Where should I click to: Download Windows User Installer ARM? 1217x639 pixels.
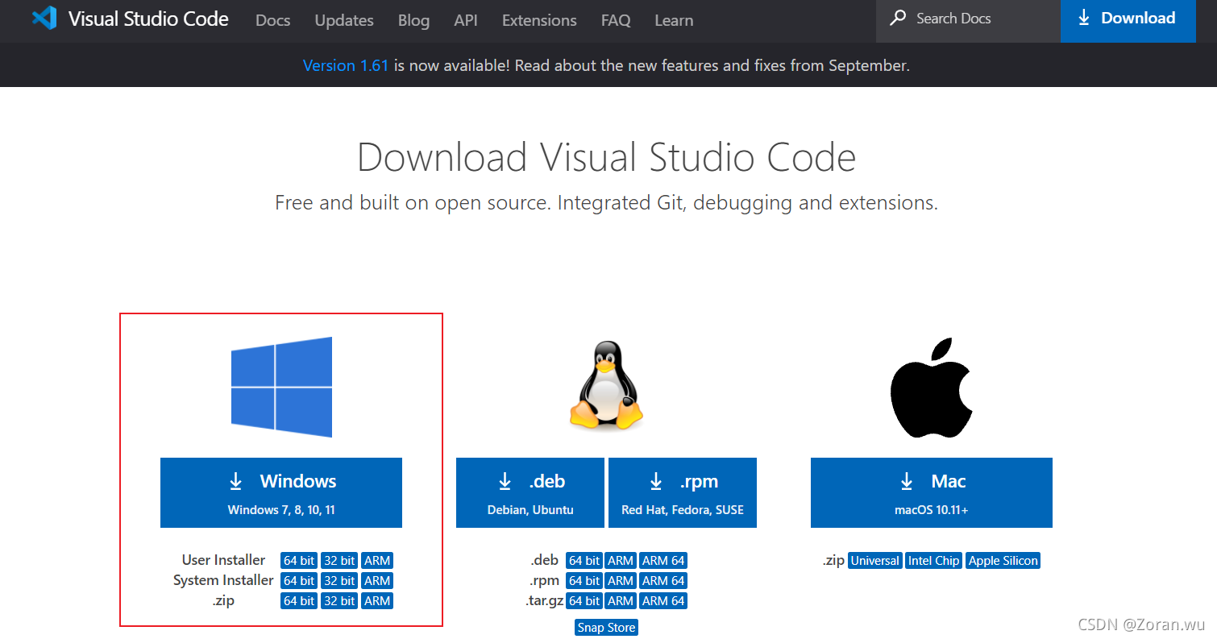pos(377,561)
